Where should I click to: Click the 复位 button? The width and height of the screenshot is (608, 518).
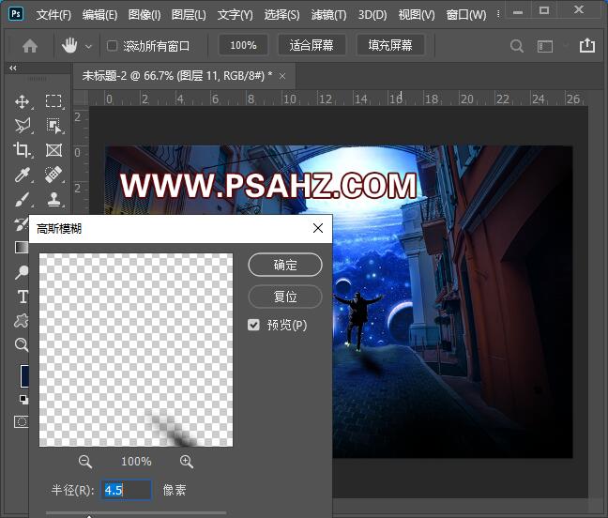285,297
